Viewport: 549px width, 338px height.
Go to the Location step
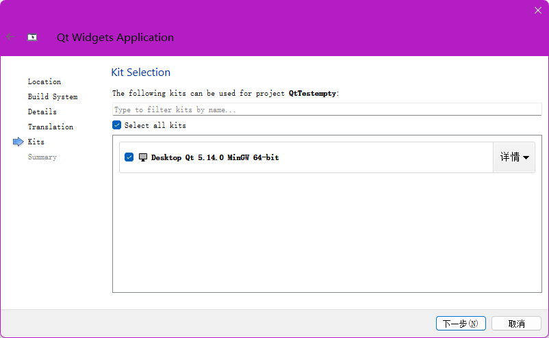click(x=44, y=81)
